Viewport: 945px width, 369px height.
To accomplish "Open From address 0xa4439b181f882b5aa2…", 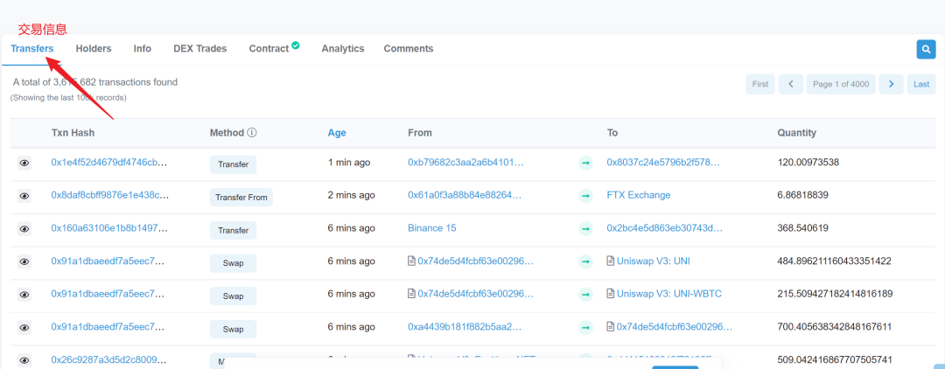I will 465,327.
